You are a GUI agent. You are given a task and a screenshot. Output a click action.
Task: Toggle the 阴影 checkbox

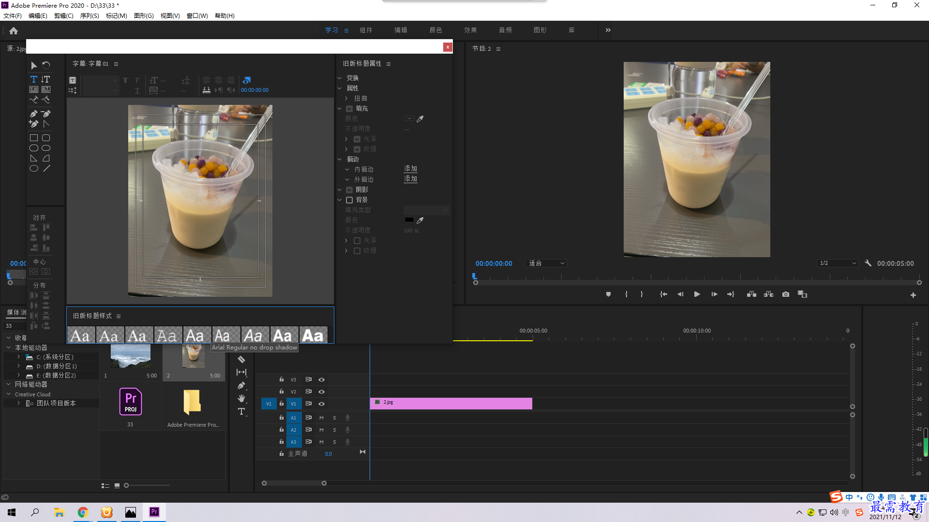point(349,189)
